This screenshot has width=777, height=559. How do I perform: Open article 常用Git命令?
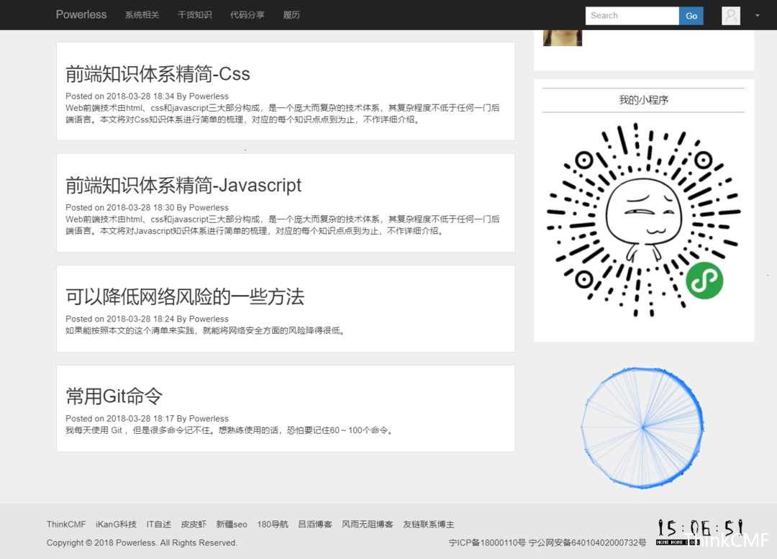(114, 396)
